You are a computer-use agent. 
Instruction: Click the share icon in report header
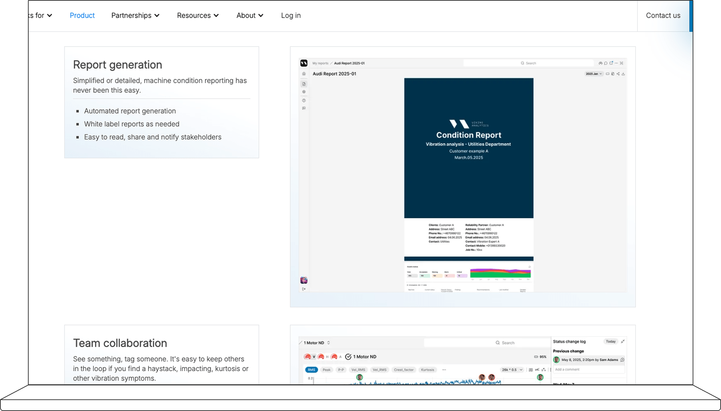618,74
